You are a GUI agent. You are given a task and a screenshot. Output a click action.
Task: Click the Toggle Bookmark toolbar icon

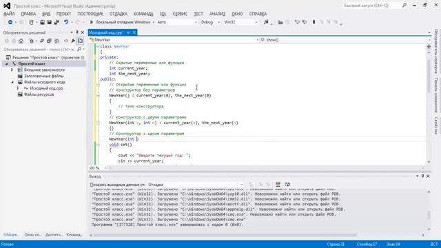pos(314,22)
